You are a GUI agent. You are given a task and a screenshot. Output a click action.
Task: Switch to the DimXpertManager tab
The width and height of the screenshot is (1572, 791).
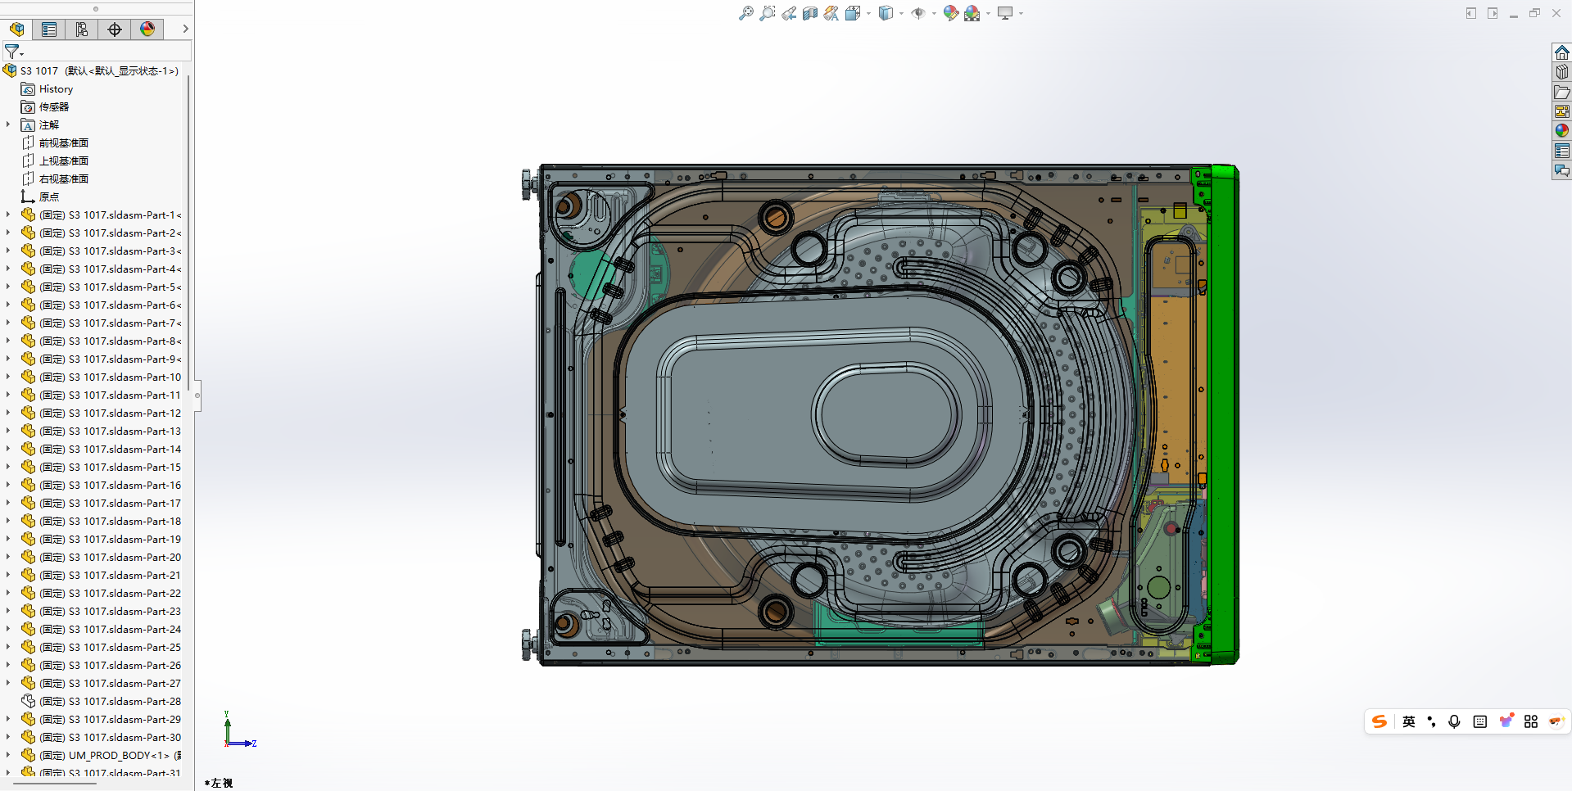115,29
